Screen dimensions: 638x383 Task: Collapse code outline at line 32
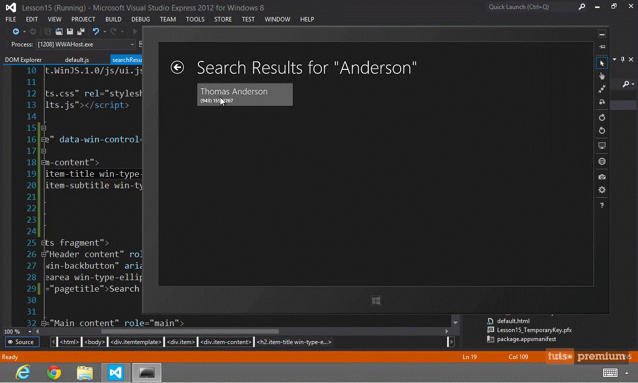tap(44, 323)
